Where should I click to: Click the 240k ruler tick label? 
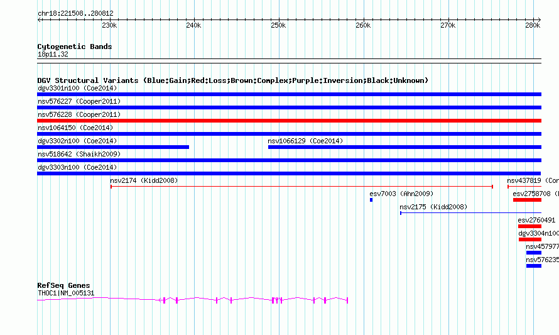(193, 25)
